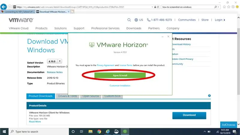Open the Products menu

[41, 28]
